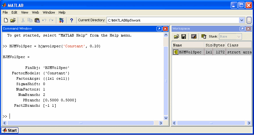Open the Edit menu
This screenshot has height=135, width=254.
pyautogui.click(x=14, y=12)
